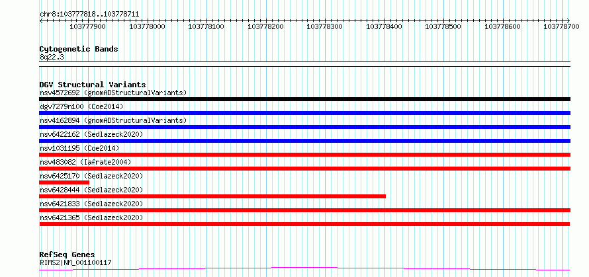The width and height of the screenshot is (589, 277).
Task: Click ruler position 103778000
Action: point(147,26)
